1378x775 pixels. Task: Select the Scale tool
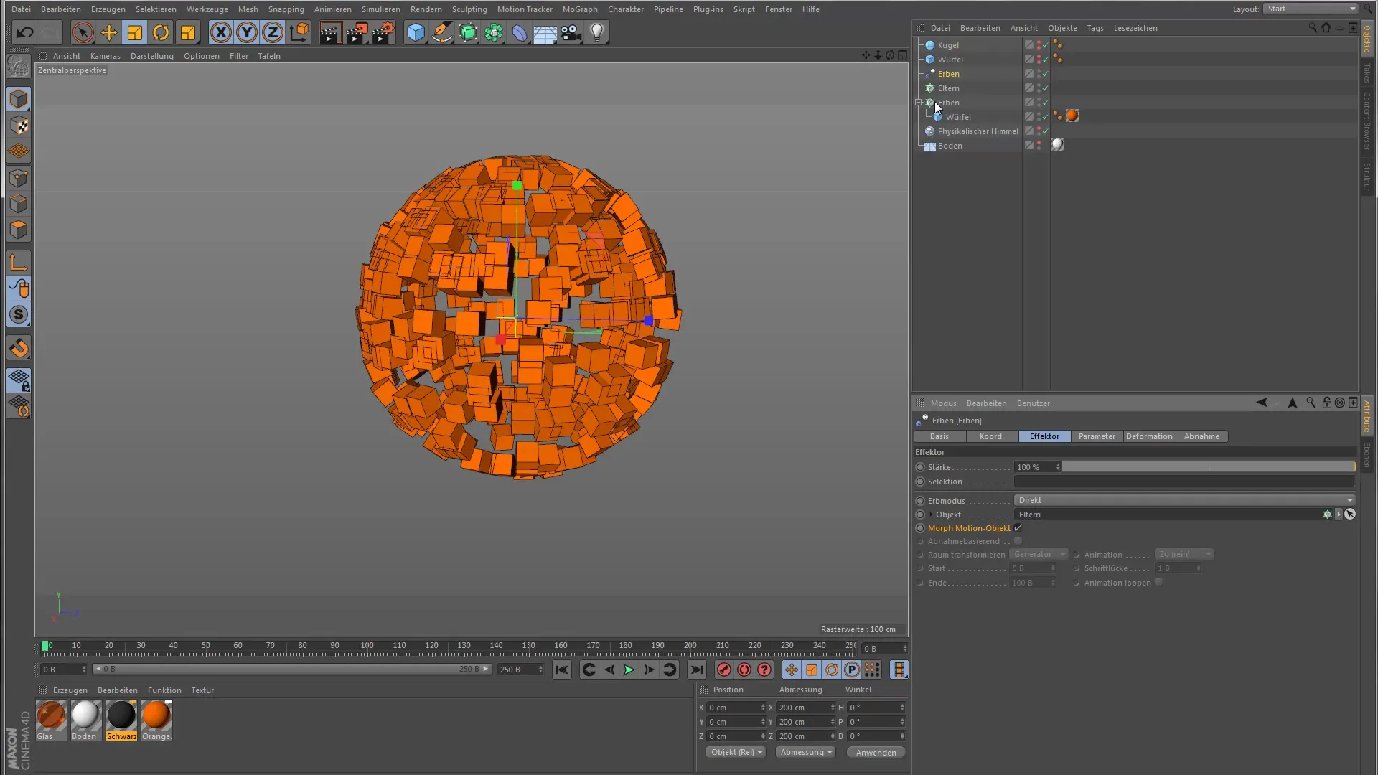point(135,32)
